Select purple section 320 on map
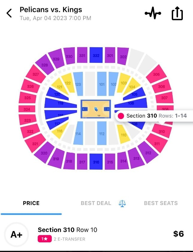 pyautogui.click(x=44, y=153)
